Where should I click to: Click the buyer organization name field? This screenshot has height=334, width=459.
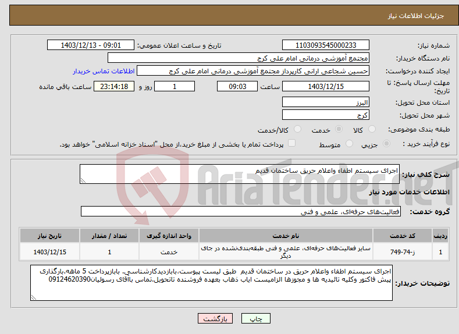coord(239,58)
